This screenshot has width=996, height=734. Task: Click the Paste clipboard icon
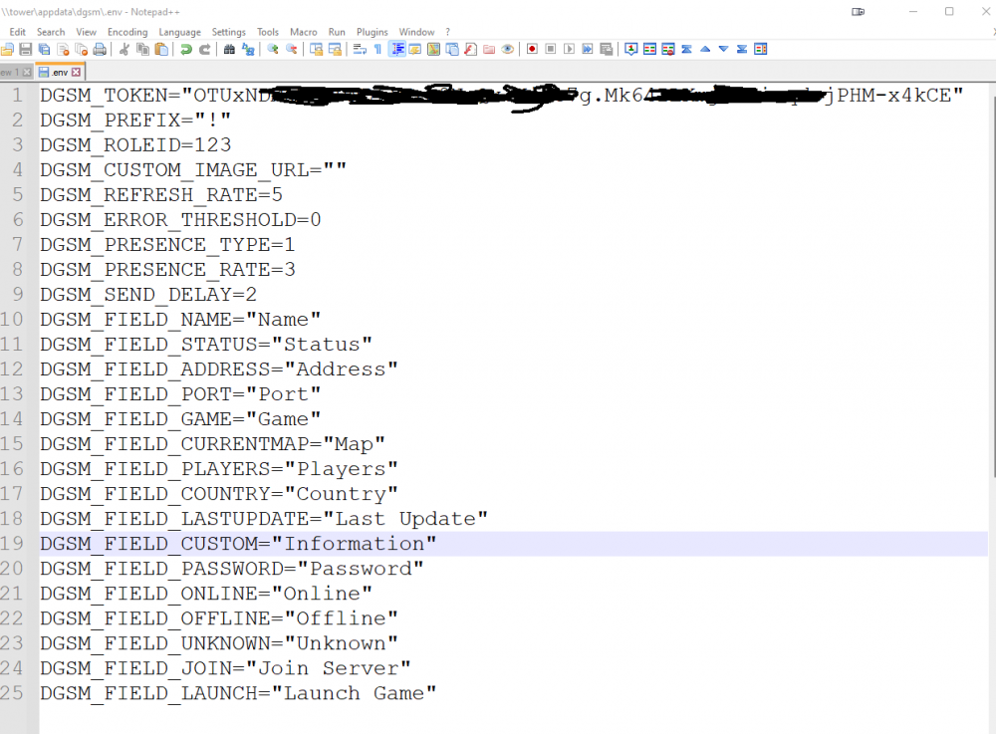pyautogui.click(x=161, y=50)
